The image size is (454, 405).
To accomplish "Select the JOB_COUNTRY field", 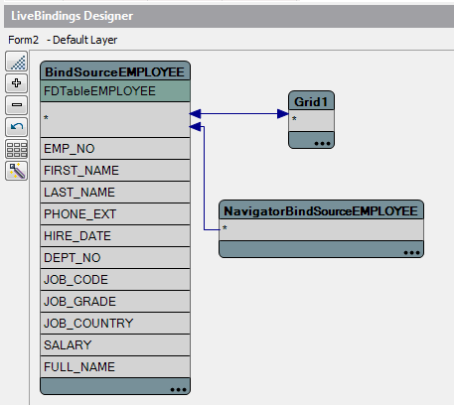I will [115, 324].
